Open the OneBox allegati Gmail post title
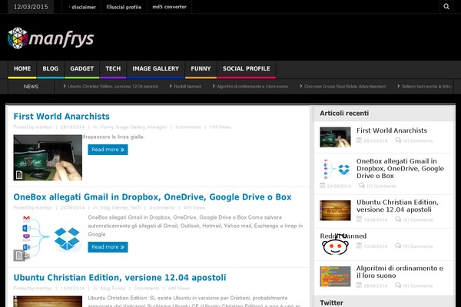Screen dimensions: 461x307 tap(152, 197)
